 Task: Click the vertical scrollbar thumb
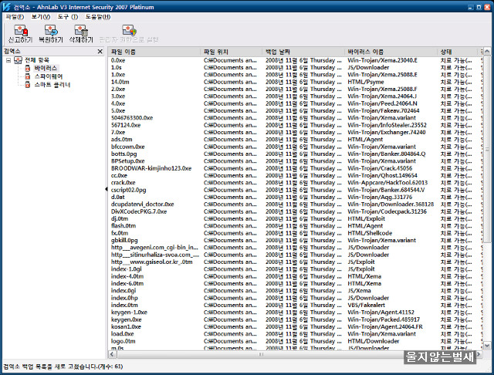pyautogui.click(x=487, y=149)
